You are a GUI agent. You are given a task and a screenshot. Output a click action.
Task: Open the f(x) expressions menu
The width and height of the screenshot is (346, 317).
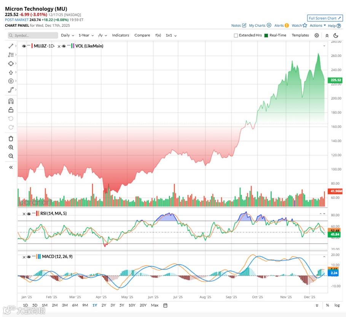tap(158, 35)
